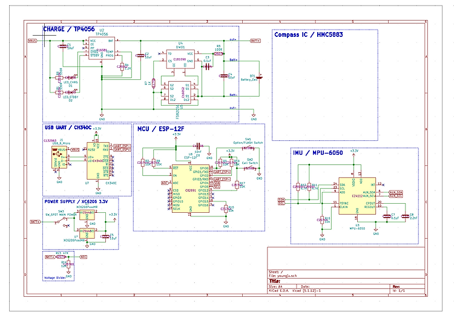454x315 pixels.
Task: Click the UART_ESP label on CH340C TXD
Action: pos(122,146)
